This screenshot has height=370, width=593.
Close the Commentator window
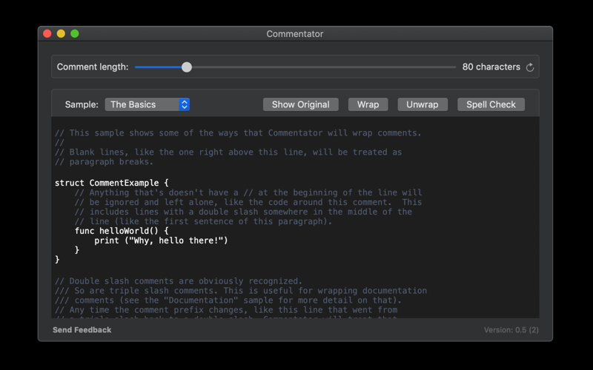pos(47,33)
